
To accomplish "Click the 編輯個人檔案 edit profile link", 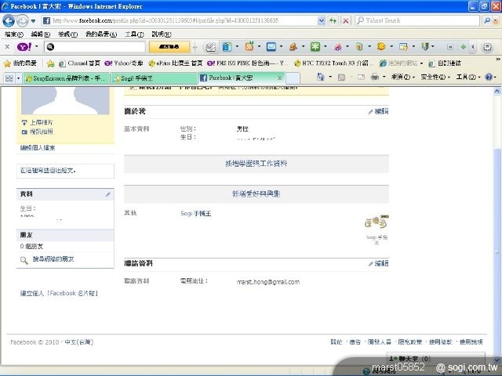I will [x=38, y=148].
